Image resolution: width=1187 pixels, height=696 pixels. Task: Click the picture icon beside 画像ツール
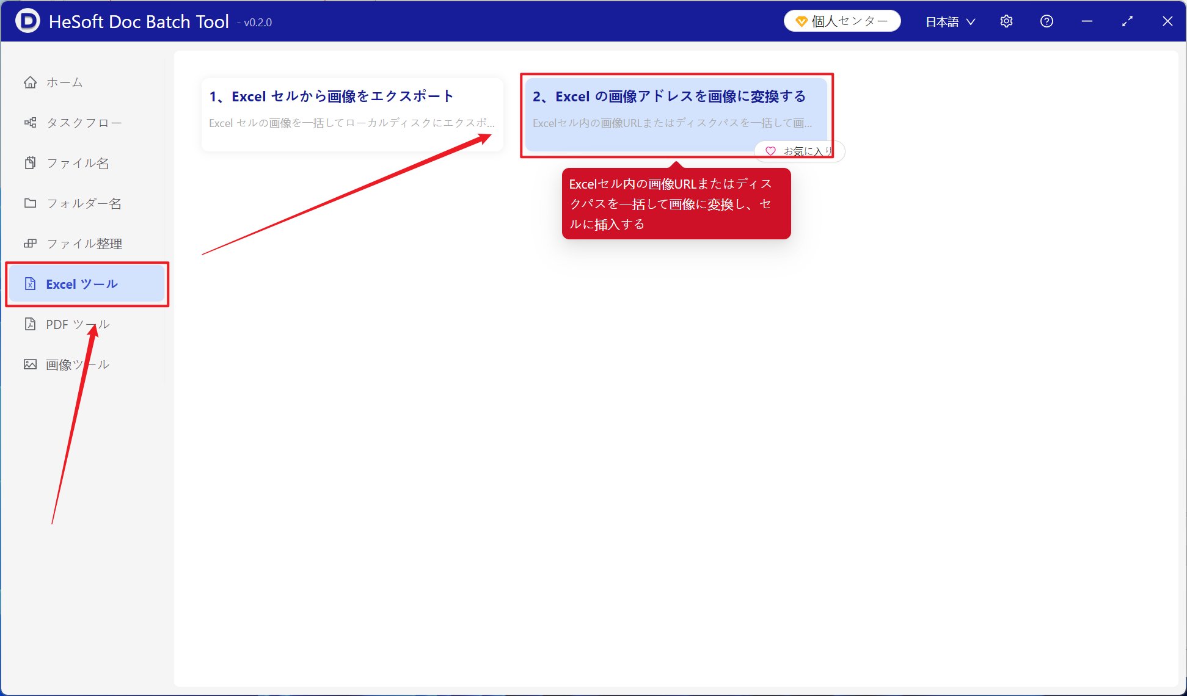click(30, 364)
